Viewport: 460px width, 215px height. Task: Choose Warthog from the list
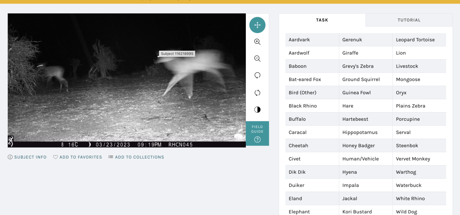click(x=419, y=172)
